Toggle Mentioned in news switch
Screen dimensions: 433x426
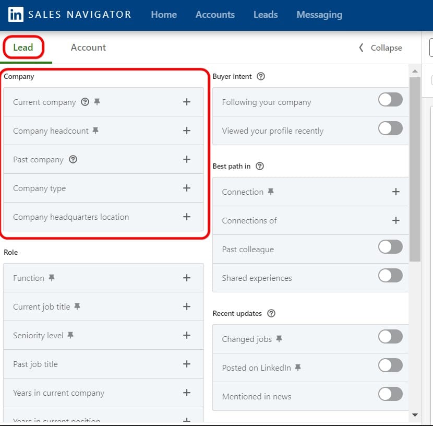pos(390,394)
